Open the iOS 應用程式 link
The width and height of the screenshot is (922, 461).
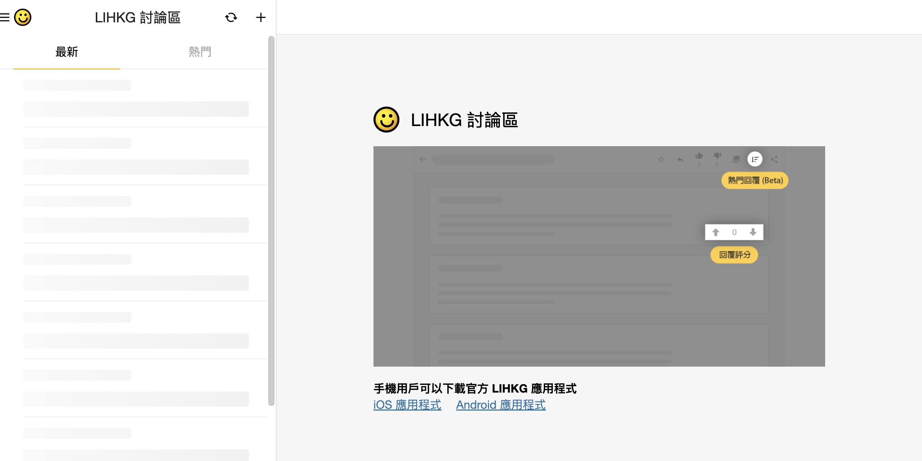[x=407, y=405]
